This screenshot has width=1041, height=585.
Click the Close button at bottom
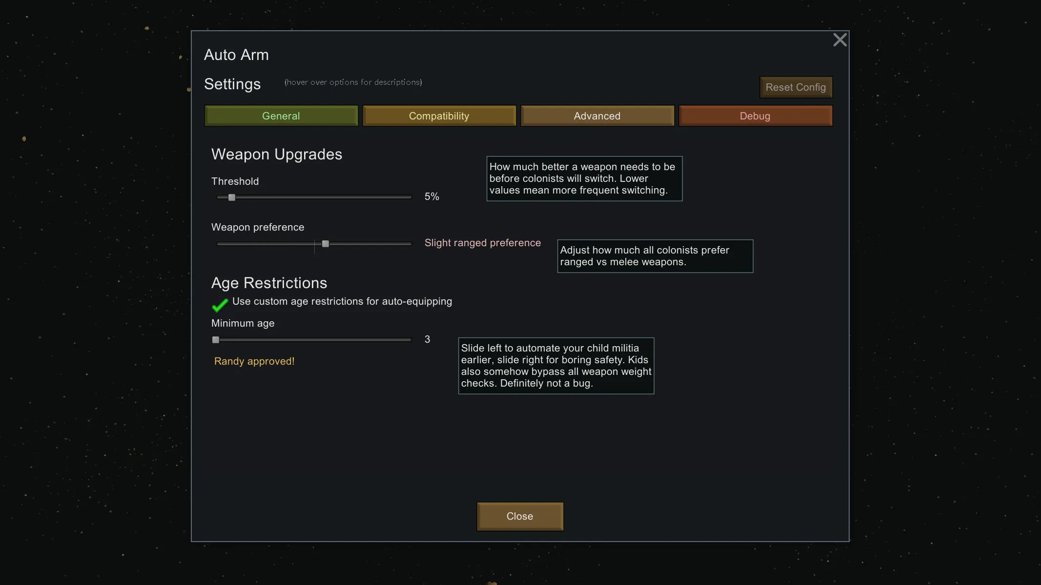(520, 516)
